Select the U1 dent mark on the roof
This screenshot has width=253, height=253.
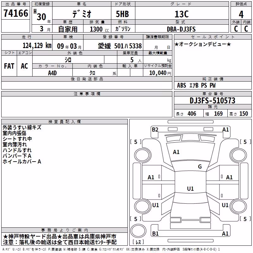[x=190, y=188]
